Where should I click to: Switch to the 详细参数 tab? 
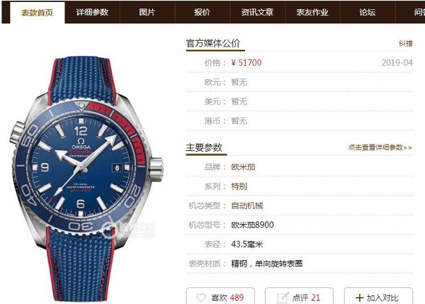[92, 12]
